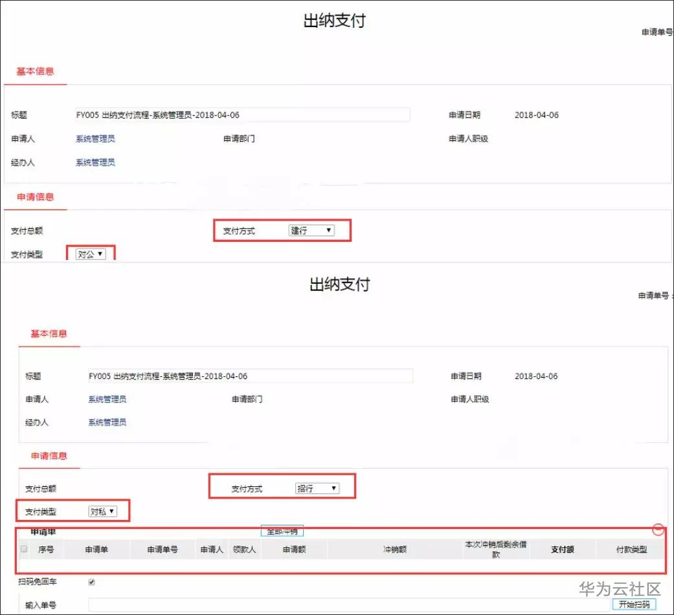This screenshot has width=674, height=615.
Task: Toggle the 扫码免回车 checkbox
Action: tap(91, 582)
